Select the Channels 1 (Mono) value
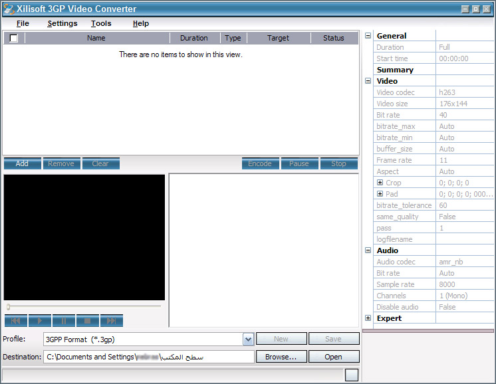 pos(465,296)
